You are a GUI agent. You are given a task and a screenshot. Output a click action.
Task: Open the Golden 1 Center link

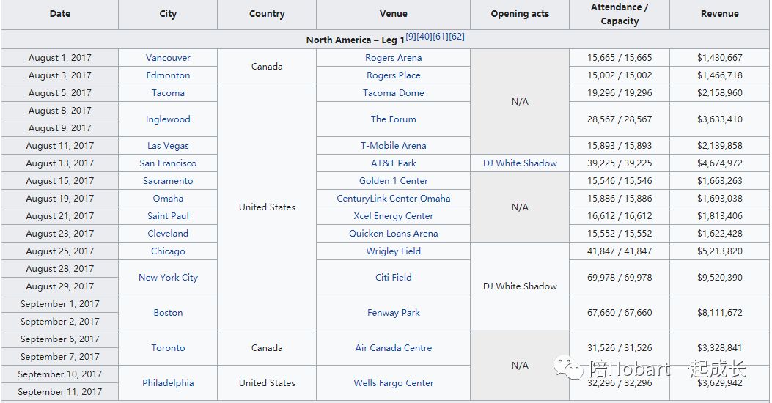coord(394,180)
